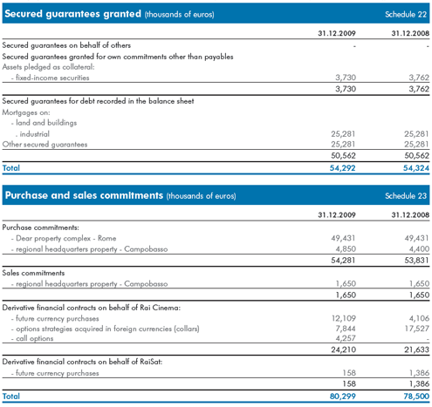Click the Secured guarantees granted header

coord(72,14)
